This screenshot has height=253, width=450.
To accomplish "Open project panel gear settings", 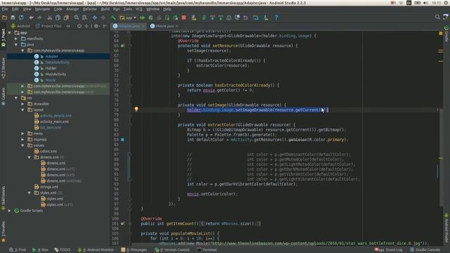I will point(96,26).
